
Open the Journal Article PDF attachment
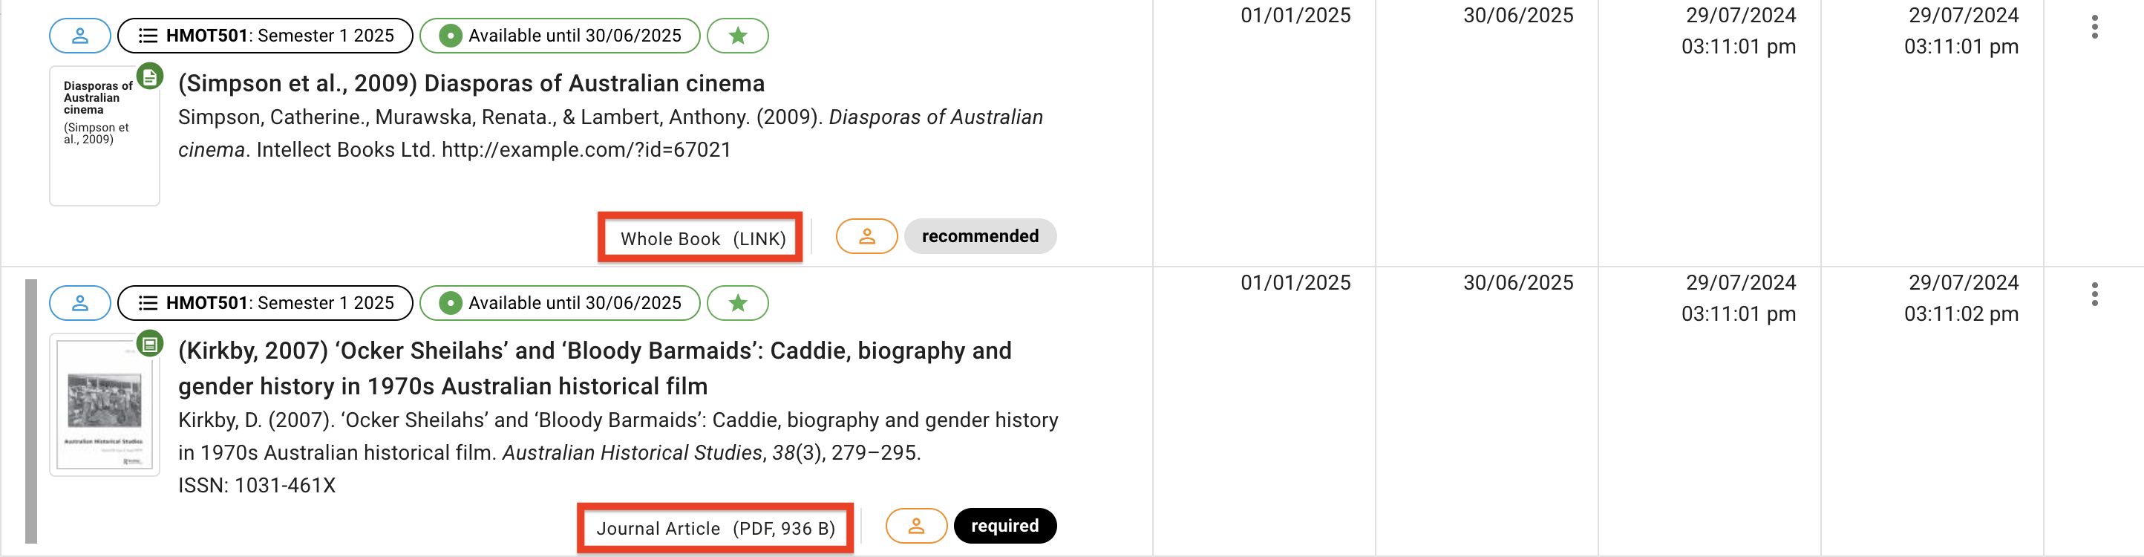click(x=716, y=528)
